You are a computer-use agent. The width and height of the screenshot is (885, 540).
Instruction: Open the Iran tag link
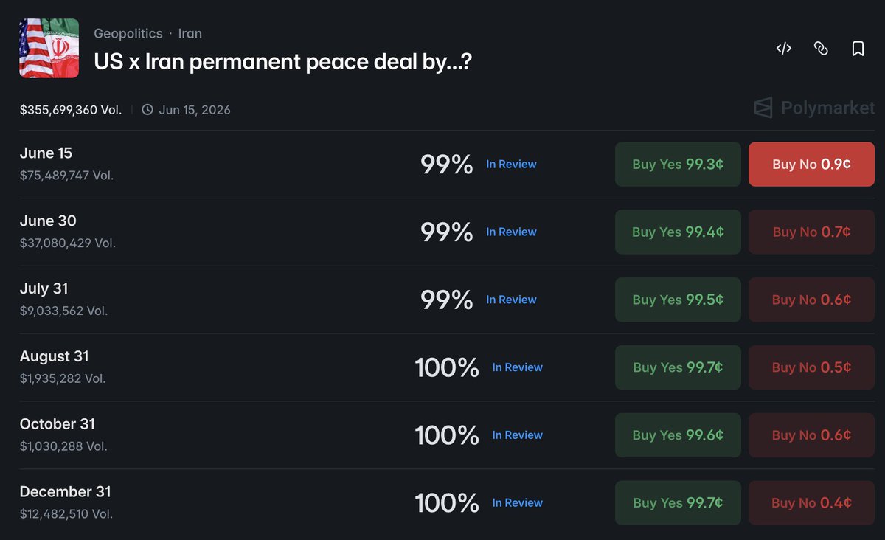pos(190,34)
